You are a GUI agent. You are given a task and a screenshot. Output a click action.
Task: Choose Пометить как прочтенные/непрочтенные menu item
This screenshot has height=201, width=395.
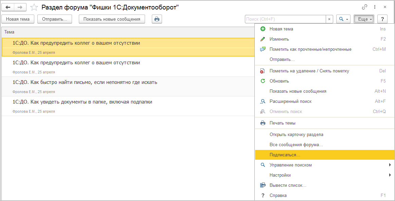click(310, 49)
